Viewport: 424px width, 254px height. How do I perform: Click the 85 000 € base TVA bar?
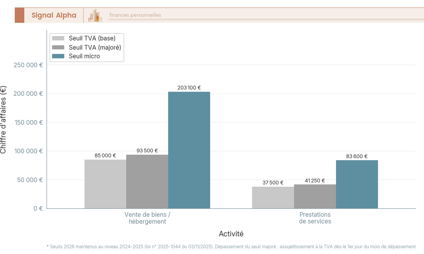pyautogui.click(x=105, y=184)
